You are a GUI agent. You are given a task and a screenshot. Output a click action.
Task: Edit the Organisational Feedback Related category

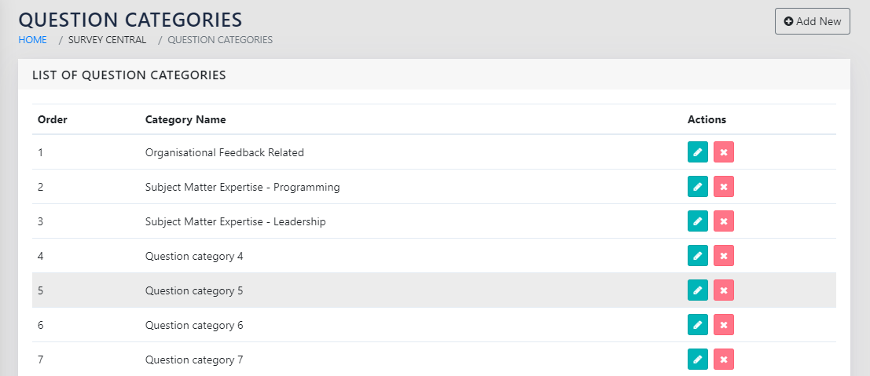[697, 152]
